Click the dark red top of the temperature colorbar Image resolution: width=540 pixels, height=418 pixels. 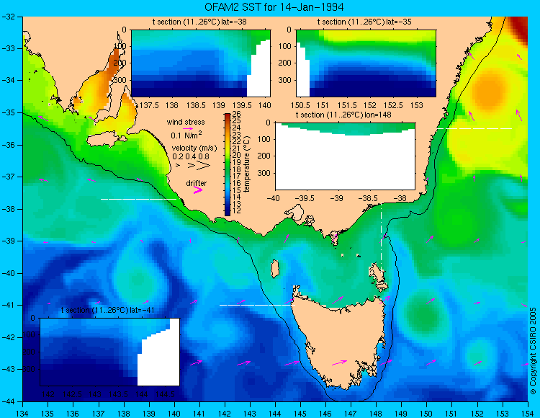[228, 116]
